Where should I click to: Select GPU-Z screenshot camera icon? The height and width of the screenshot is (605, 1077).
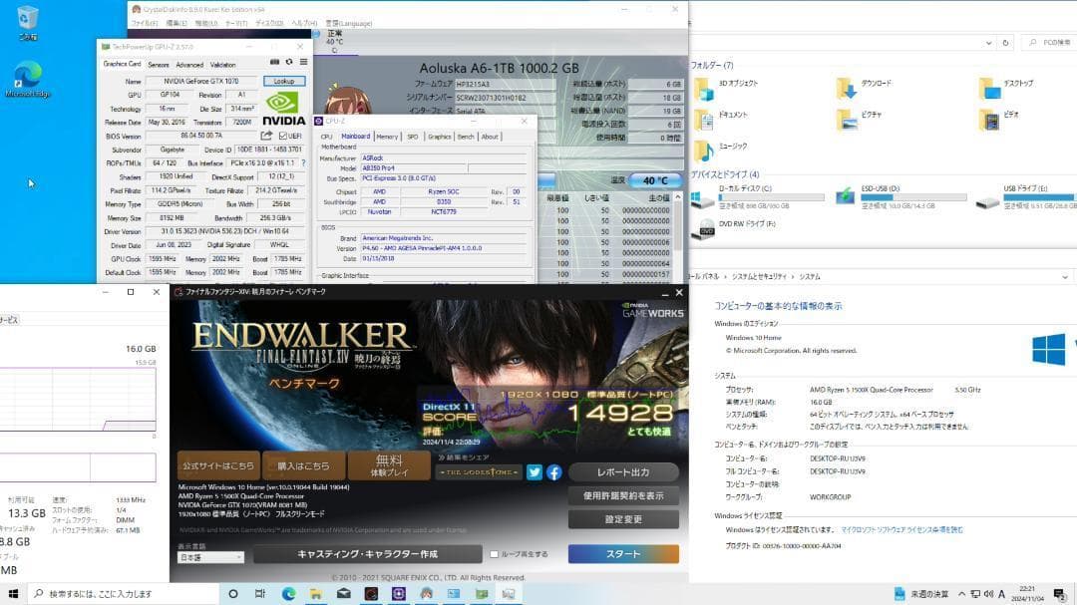[x=274, y=61]
